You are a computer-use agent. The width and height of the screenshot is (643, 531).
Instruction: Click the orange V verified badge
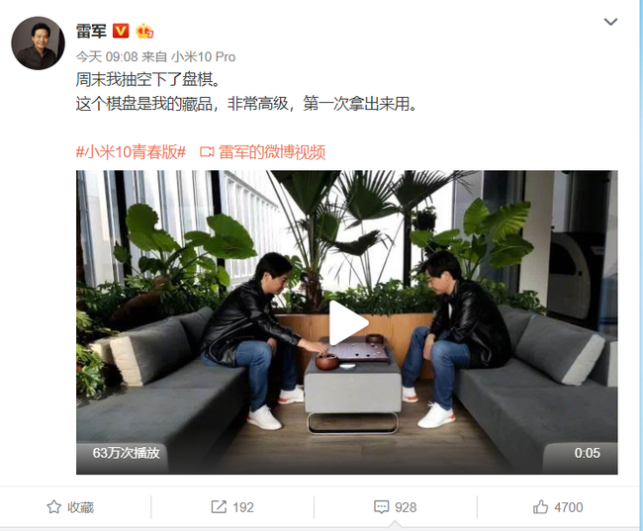(x=121, y=32)
